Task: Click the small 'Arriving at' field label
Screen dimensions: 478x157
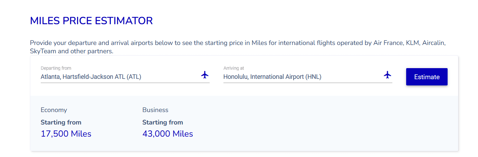Action: 234,68
